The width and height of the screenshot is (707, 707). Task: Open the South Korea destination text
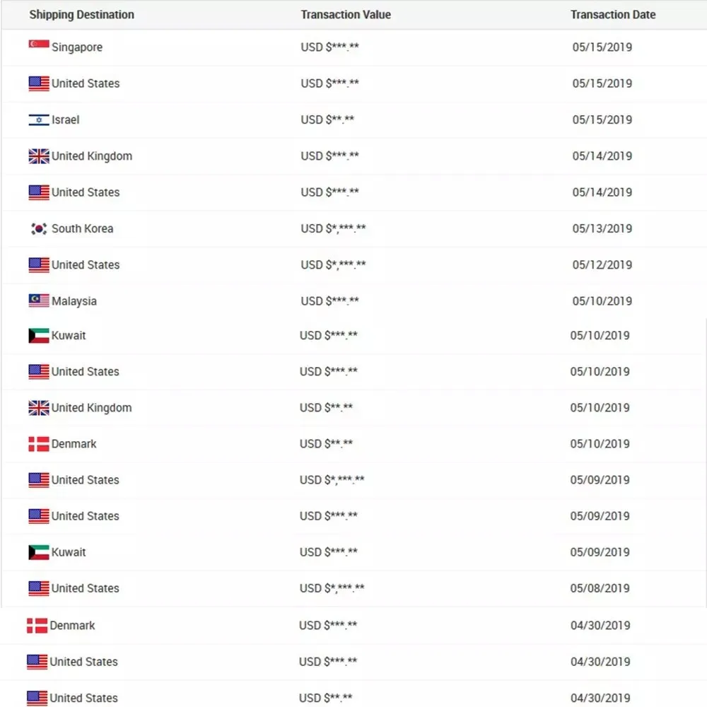[x=83, y=228]
